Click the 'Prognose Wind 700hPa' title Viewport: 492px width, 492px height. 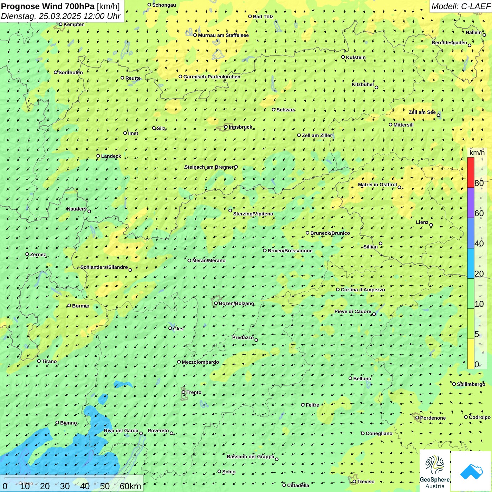coord(48,6)
